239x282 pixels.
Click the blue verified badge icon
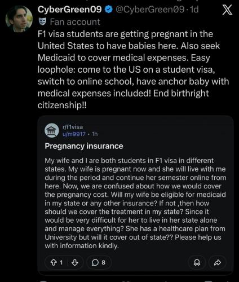point(108,9)
